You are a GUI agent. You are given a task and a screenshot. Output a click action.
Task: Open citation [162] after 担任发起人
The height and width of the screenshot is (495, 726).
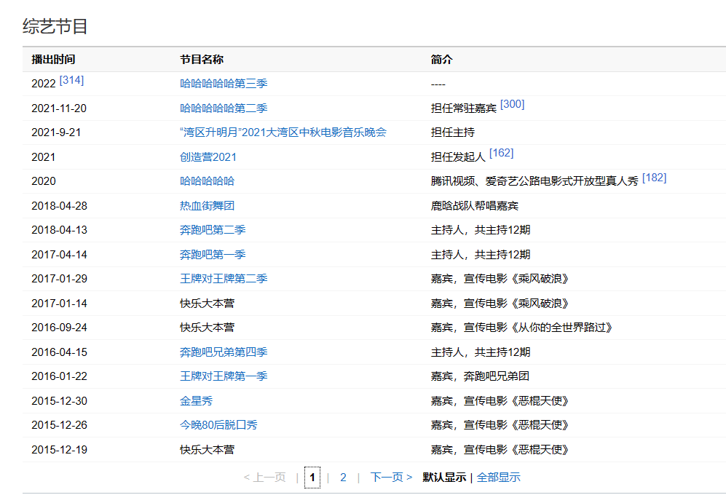click(501, 153)
